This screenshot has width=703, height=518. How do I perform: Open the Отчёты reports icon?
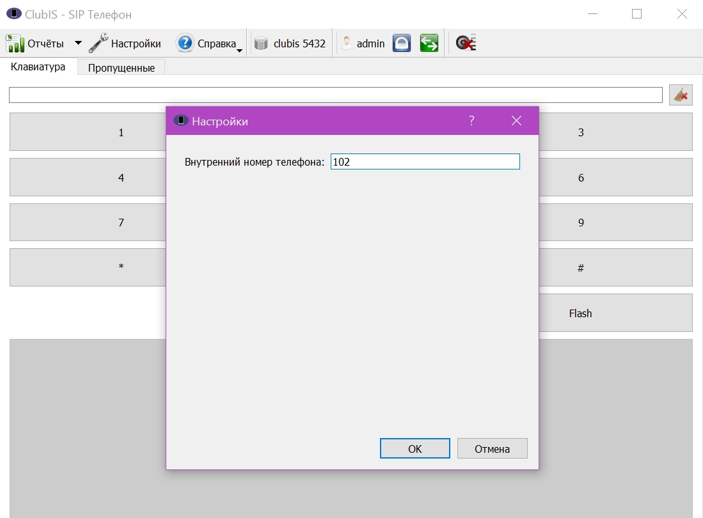15,43
